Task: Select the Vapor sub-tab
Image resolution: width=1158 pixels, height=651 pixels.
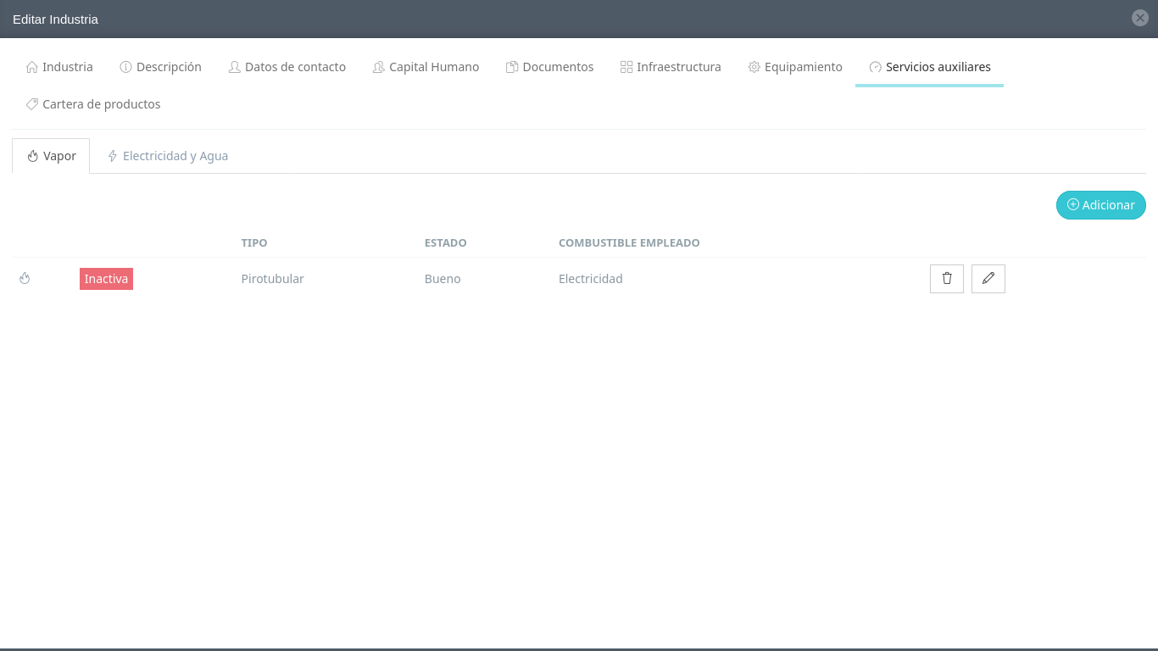Action: pos(51,156)
